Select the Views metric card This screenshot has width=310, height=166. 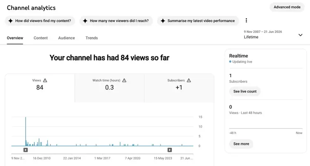40,88
